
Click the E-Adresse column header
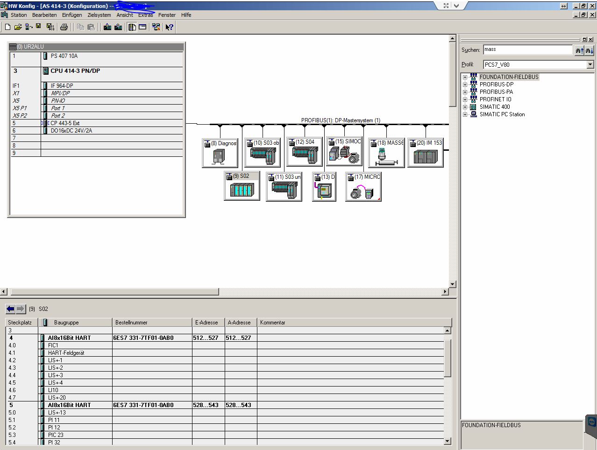(x=208, y=323)
